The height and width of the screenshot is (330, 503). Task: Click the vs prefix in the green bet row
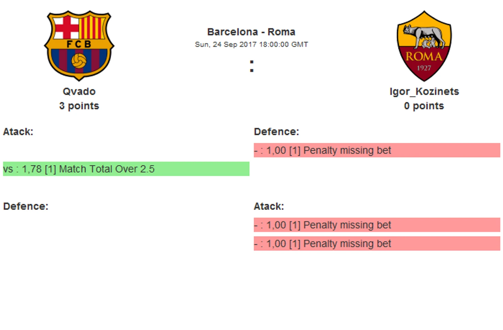(x=8, y=169)
